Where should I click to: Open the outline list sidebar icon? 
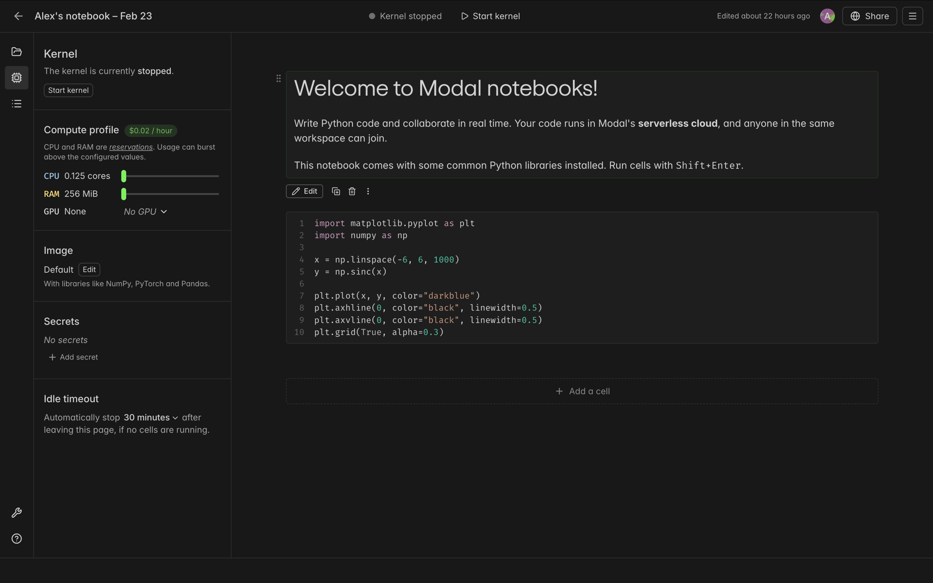(x=17, y=103)
